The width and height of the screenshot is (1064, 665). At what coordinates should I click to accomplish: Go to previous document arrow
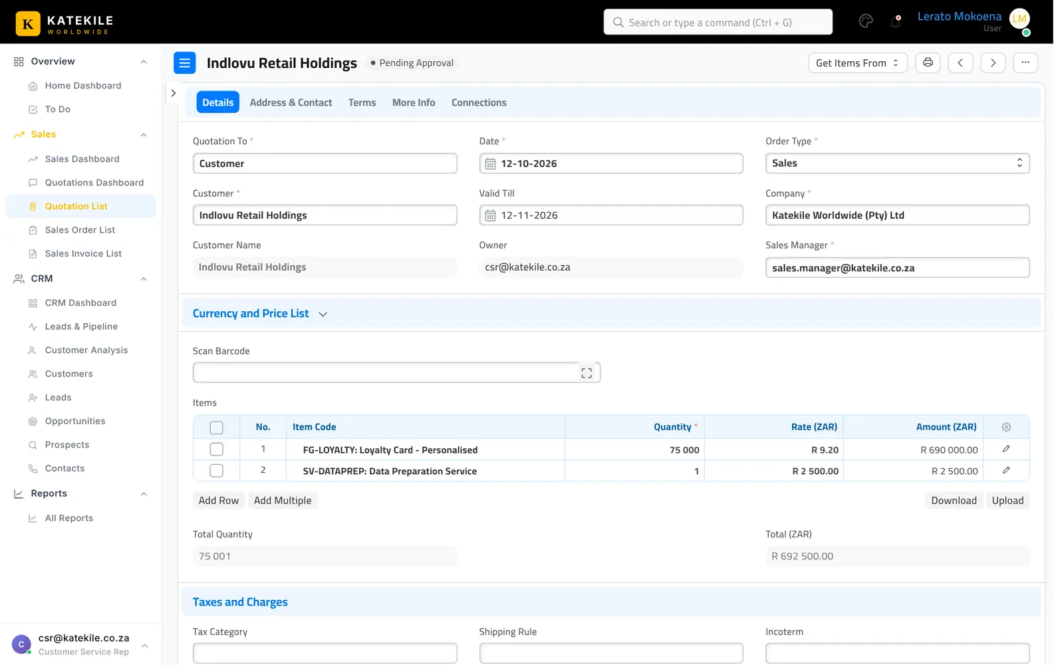(960, 63)
